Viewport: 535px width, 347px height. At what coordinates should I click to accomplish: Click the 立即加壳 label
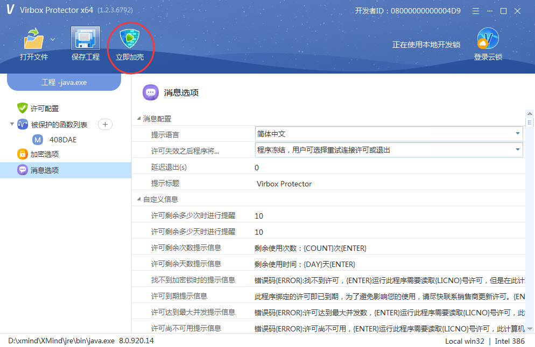(x=130, y=57)
